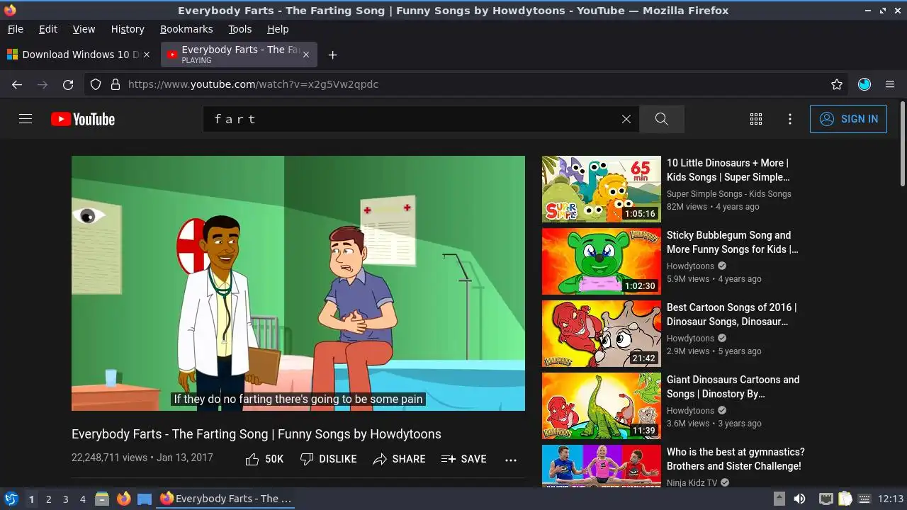Open Giant Dinosaurs Cartoons and Songs title
Screen dimensions: 907x510
pos(733,387)
